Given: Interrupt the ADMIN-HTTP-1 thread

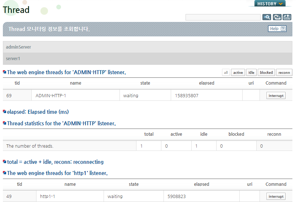Looking at the screenshot, I should (x=276, y=95).
